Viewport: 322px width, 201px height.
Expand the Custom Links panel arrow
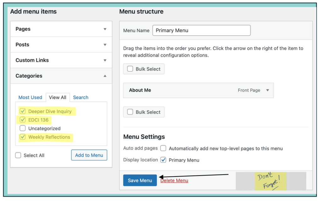[105, 60]
